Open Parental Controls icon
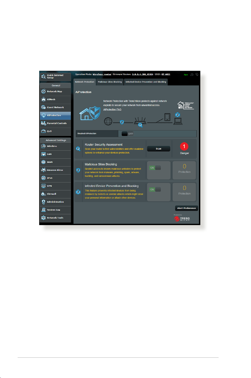The width and height of the screenshot is (251, 378). [43, 123]
